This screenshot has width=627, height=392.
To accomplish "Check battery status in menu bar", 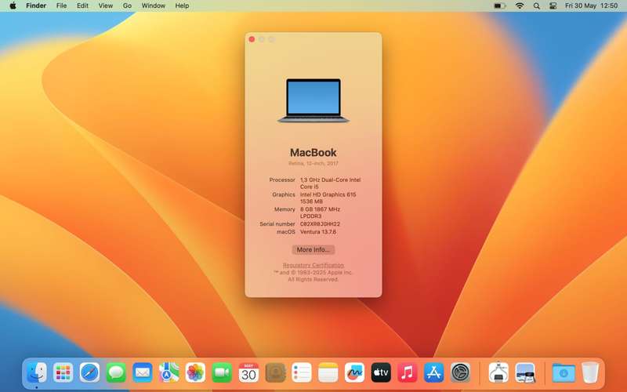I will pos(499,5).
